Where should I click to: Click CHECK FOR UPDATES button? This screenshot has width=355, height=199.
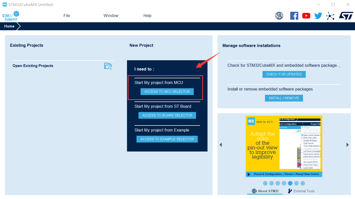pyautogui.click(x=284, y=74)
